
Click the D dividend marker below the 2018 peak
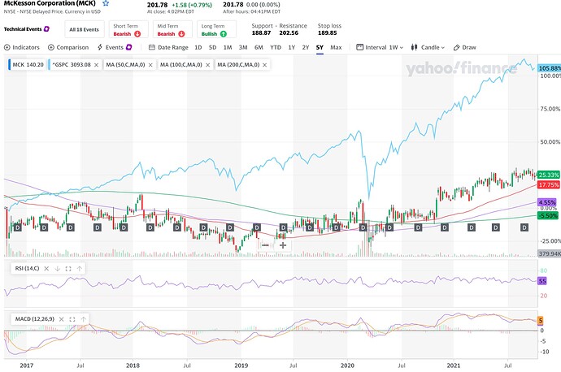[x=150, y=227]
